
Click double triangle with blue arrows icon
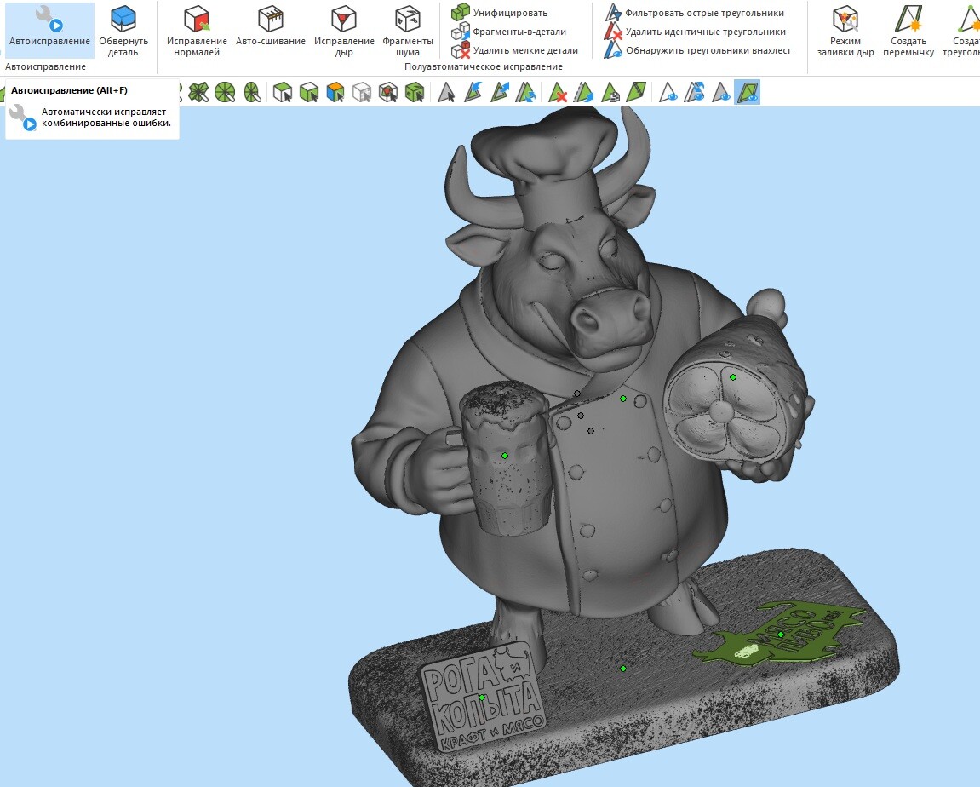point(525,93)
